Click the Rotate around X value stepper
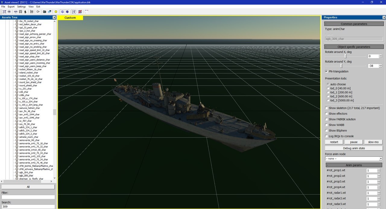Image resolution: width=386 pixels, height=209 pixels. (x=381, y=56)
